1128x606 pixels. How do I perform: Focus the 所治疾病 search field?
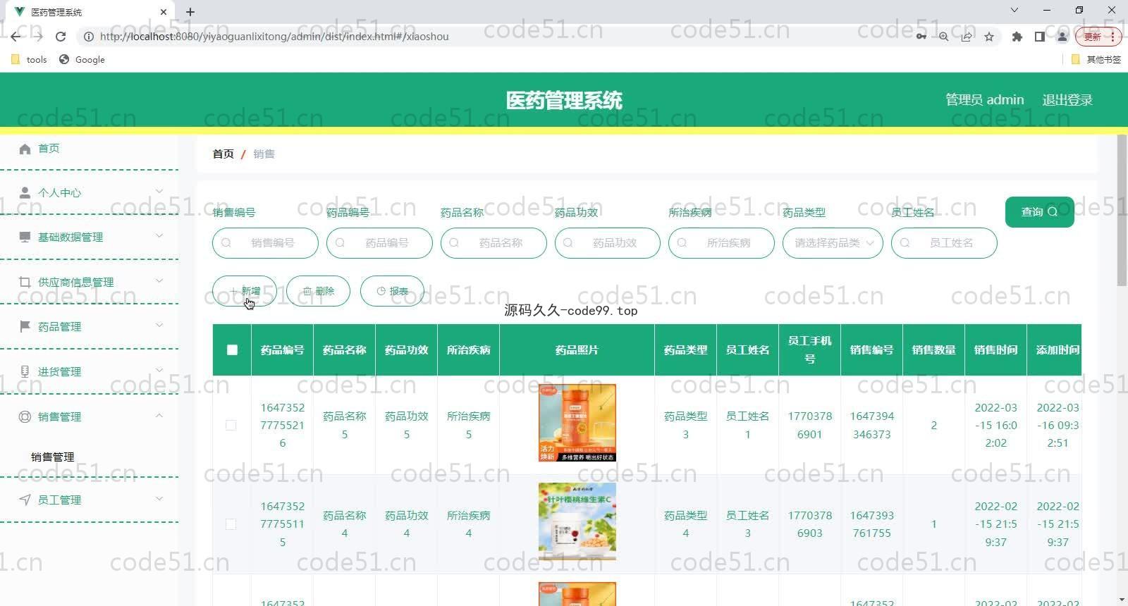[721, 243]
